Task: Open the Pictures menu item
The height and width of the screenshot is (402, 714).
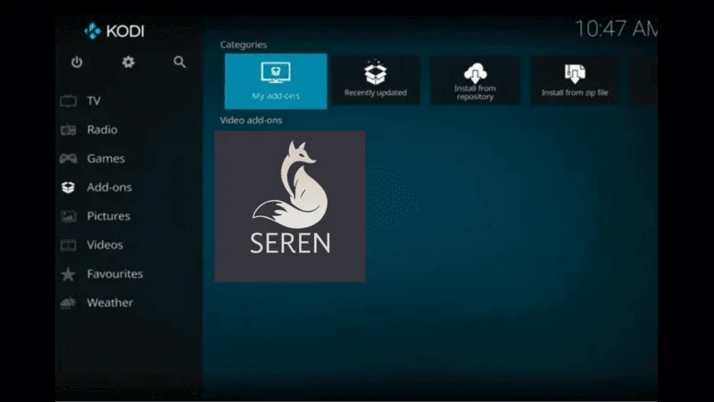Action: click(108, 216)
